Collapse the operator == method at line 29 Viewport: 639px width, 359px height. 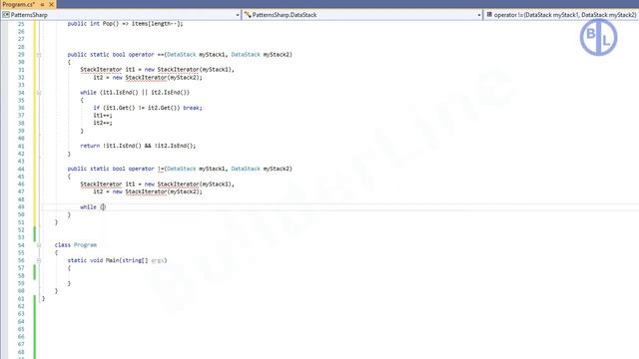click(x=39, y=55)
